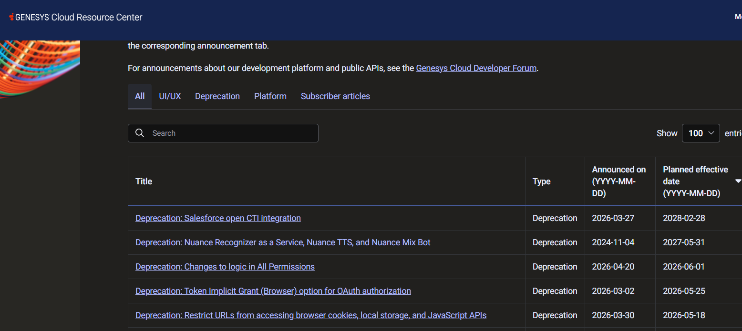Select the Platform tab
The width and height of the screenshot is (742, 331).
pos(270,96)
